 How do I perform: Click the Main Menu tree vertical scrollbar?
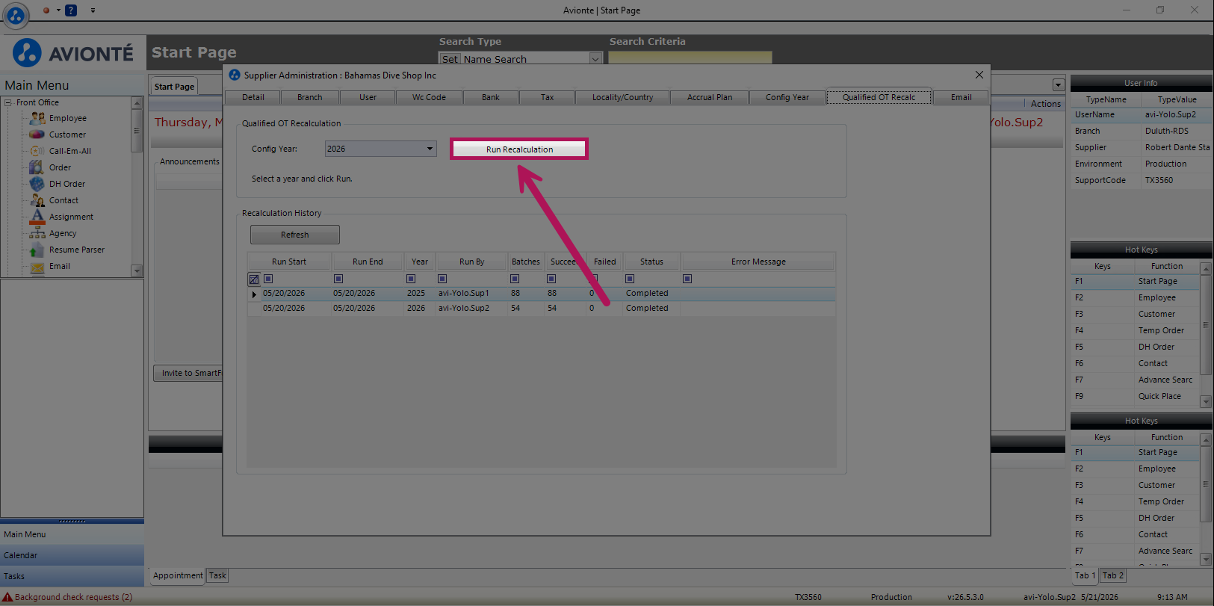[x=137, y=187]
